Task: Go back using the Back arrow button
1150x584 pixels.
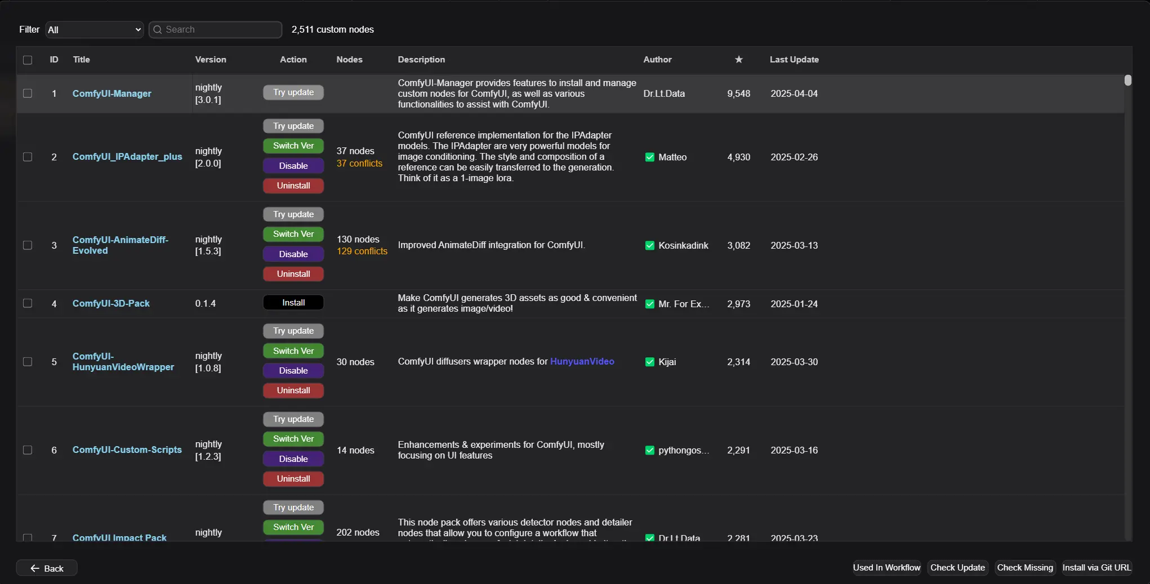Action: click(47, 568)
